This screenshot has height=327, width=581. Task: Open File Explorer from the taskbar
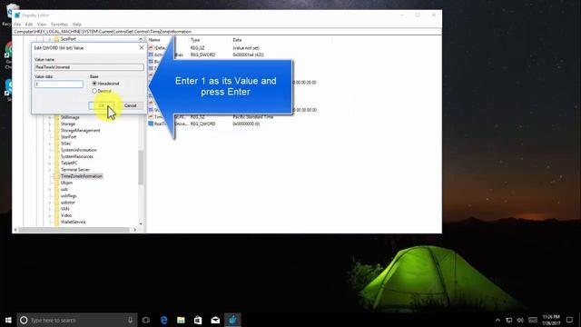(x=181, y=320)
